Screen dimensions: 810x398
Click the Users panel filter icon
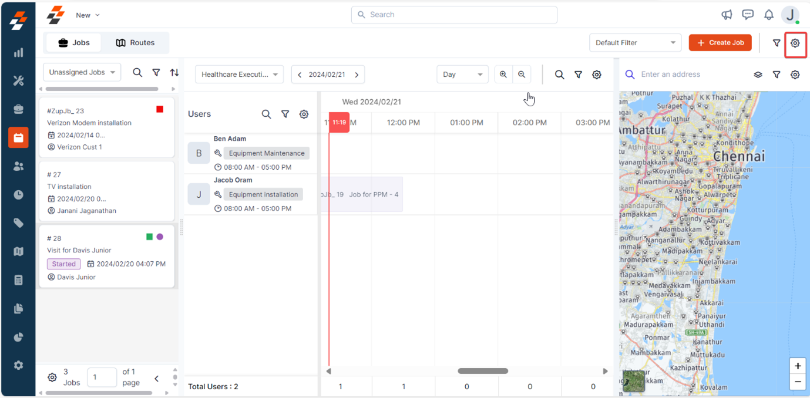285,114
